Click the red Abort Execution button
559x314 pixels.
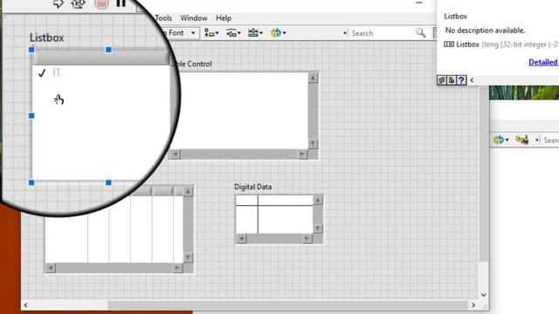[x=101, y=3]
